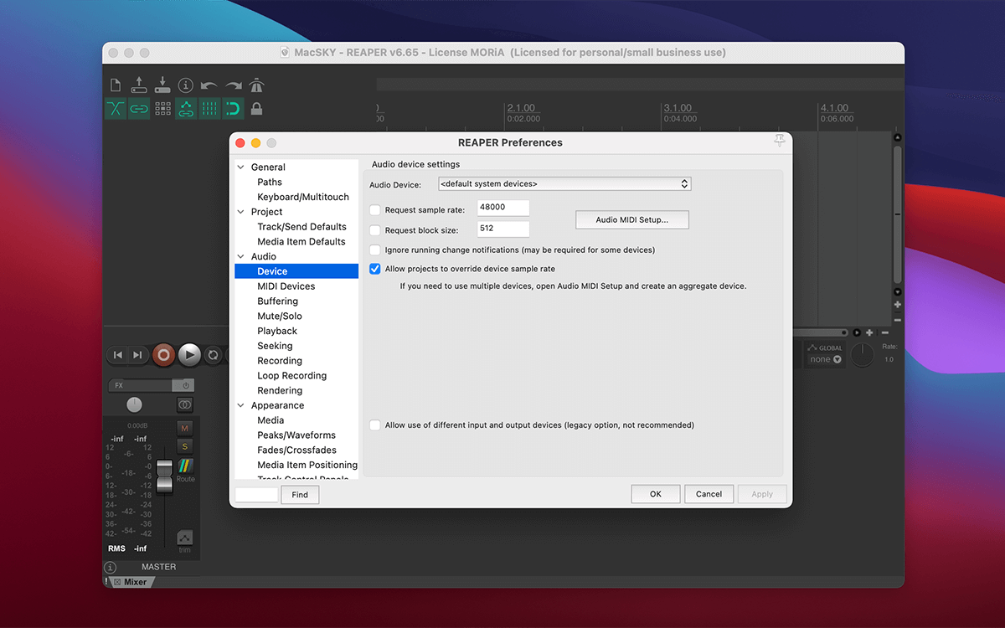
Task: Click the go to start transport button
Action: click(118, 355)
